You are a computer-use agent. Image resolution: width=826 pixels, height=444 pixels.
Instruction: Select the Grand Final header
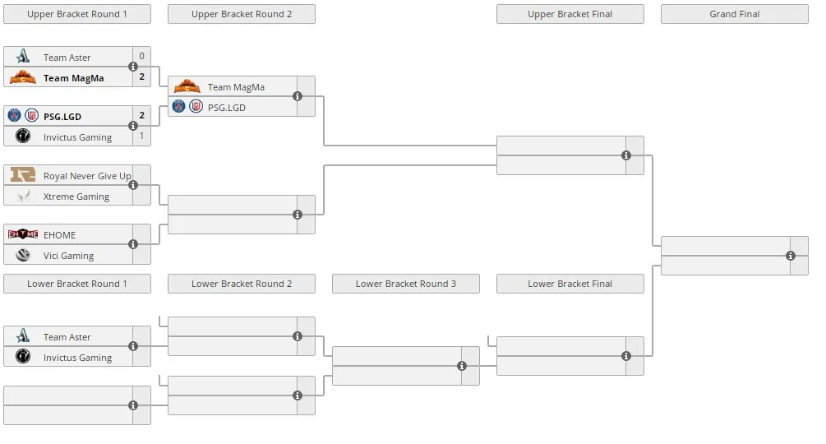pos(734,14)
